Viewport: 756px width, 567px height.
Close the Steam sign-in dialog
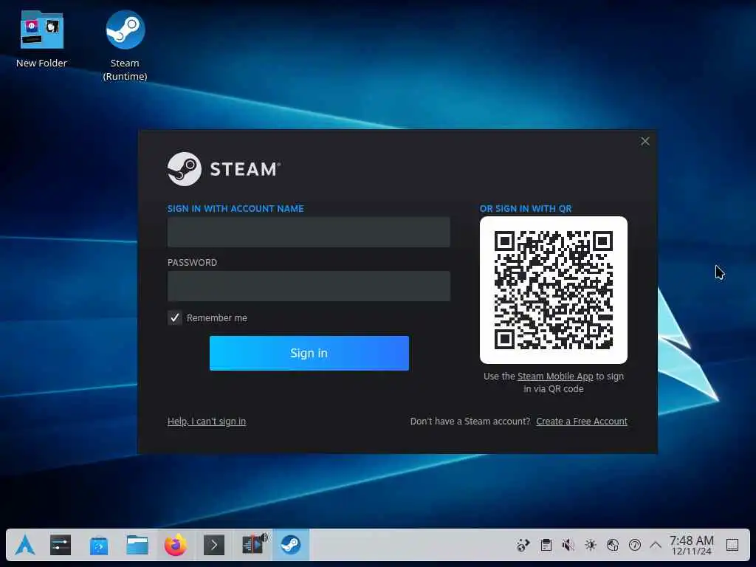tap(645, 141)
